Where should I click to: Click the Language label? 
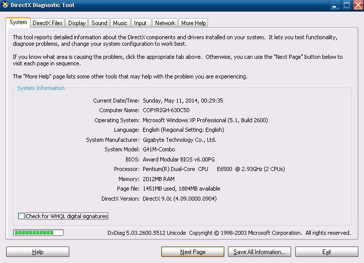click(x=127, y=130)
